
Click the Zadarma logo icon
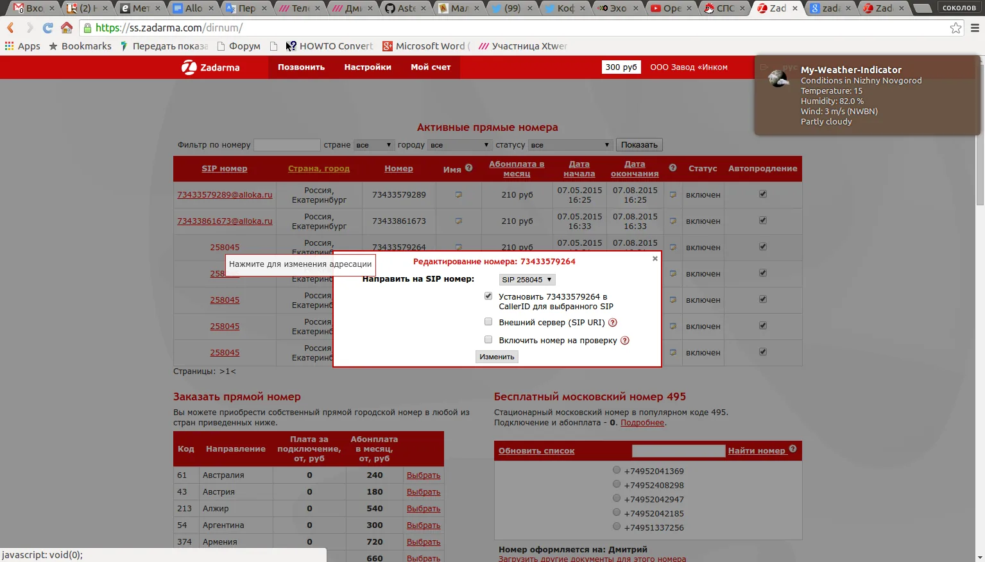[x=189, y=67]
